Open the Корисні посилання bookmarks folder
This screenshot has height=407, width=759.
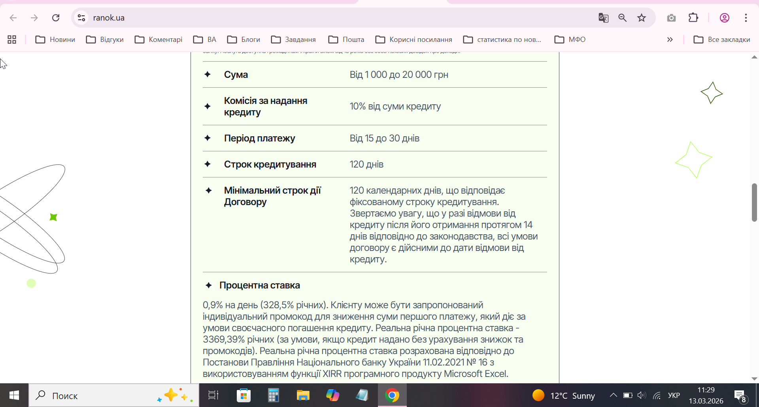coord(413,40)
